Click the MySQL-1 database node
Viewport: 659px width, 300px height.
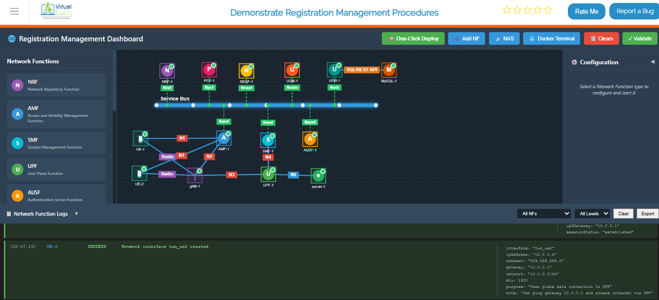point(389,70)
